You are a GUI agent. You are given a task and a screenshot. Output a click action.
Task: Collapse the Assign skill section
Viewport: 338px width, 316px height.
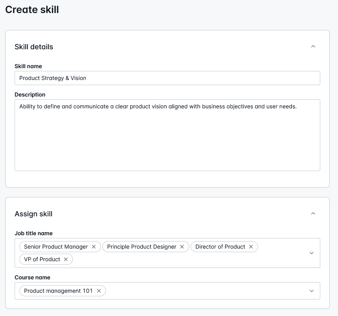[313, 214]
